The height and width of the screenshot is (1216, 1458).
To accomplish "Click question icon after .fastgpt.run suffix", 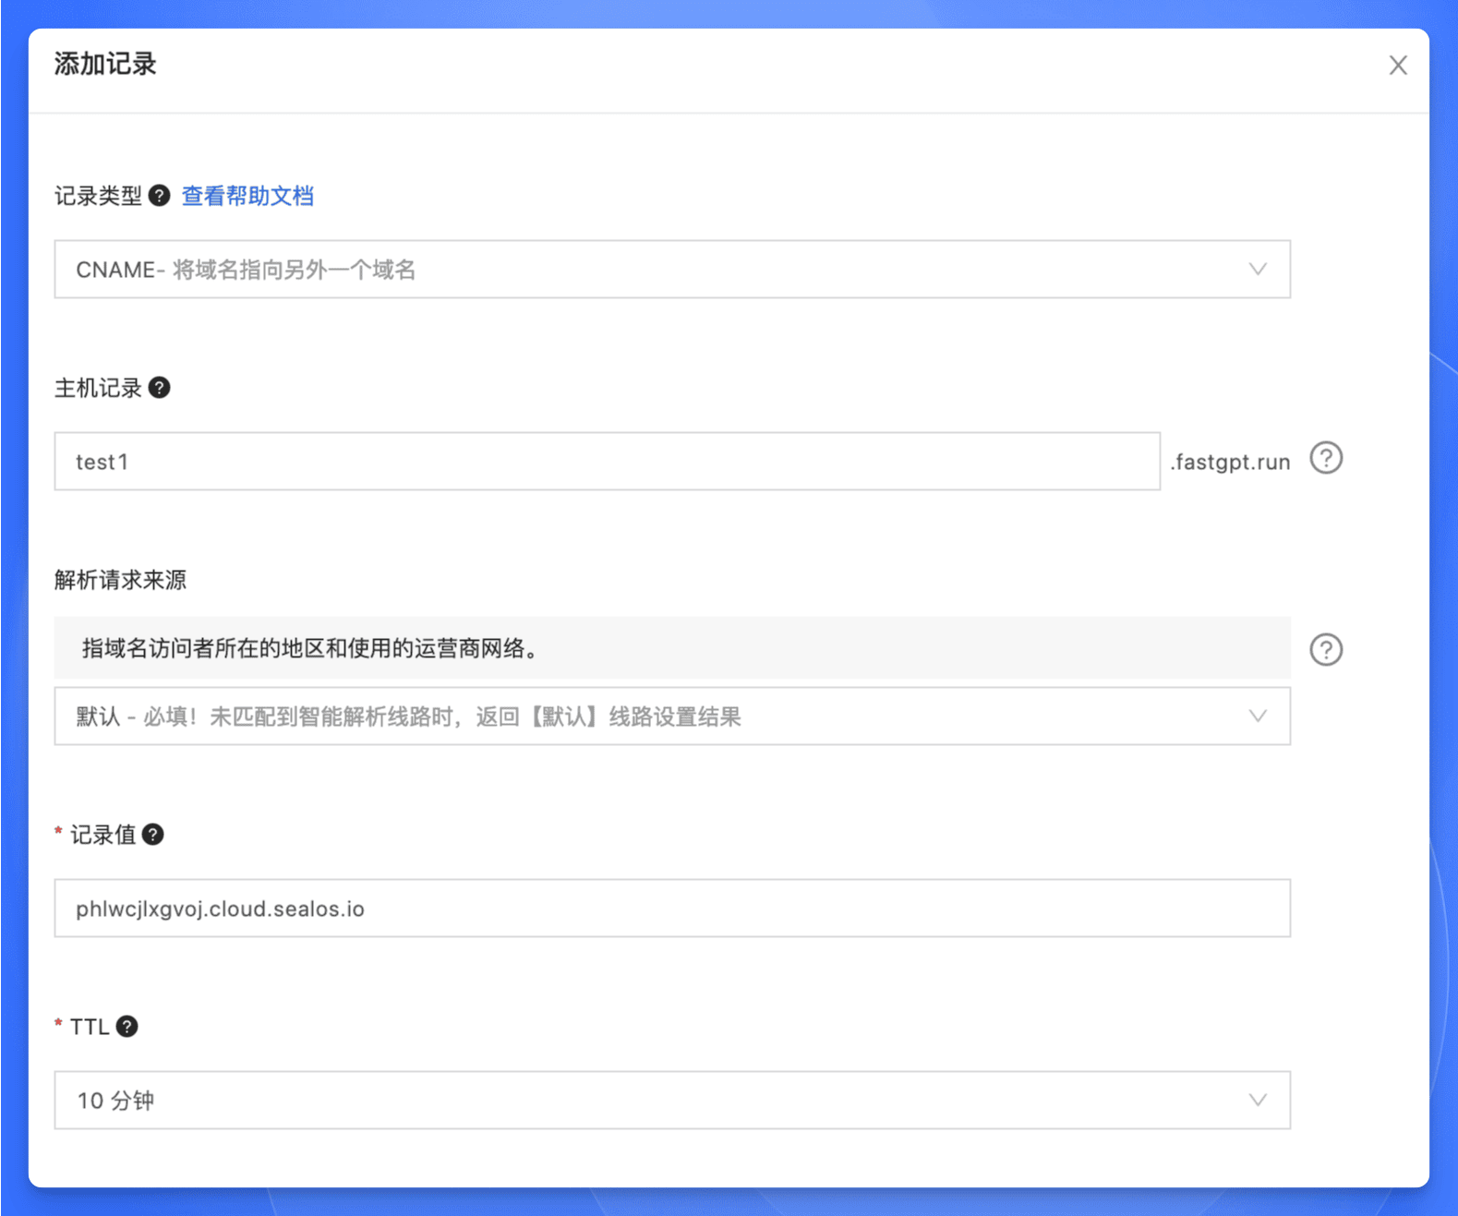I will coord(1326,458).
